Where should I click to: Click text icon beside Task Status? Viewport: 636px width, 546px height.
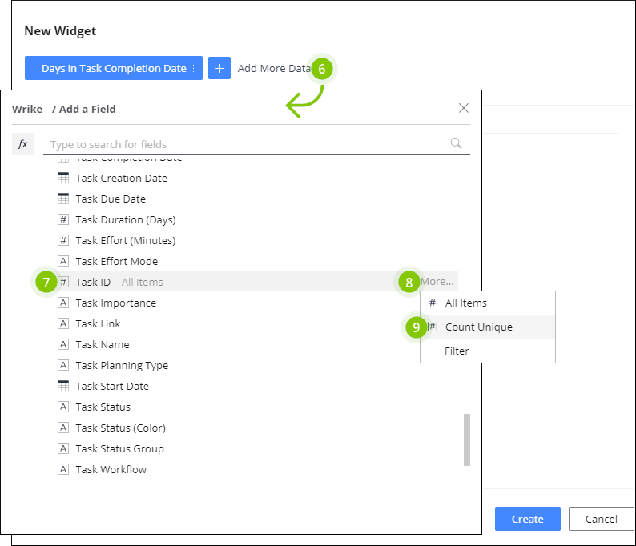click(x=63, y=407)
